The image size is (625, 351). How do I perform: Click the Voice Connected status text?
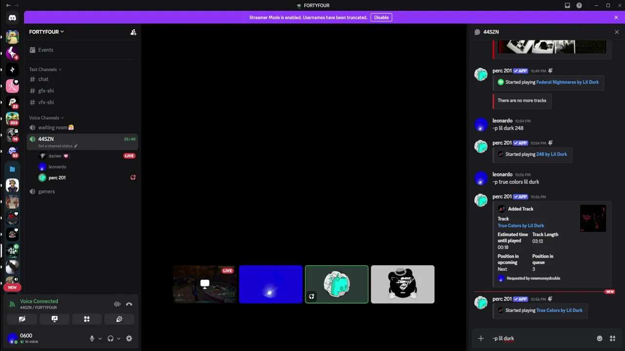[x=39, y=301]
